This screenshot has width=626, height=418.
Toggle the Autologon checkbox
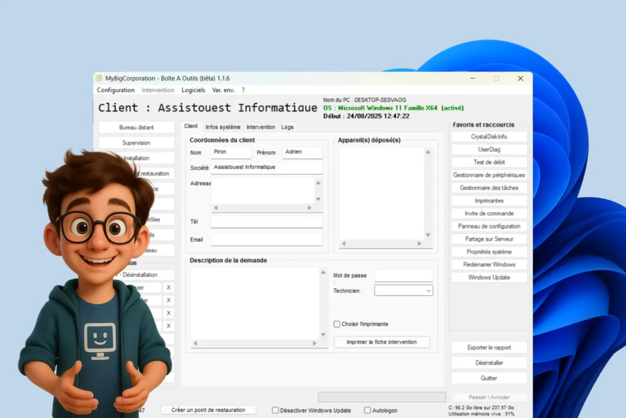367,410
